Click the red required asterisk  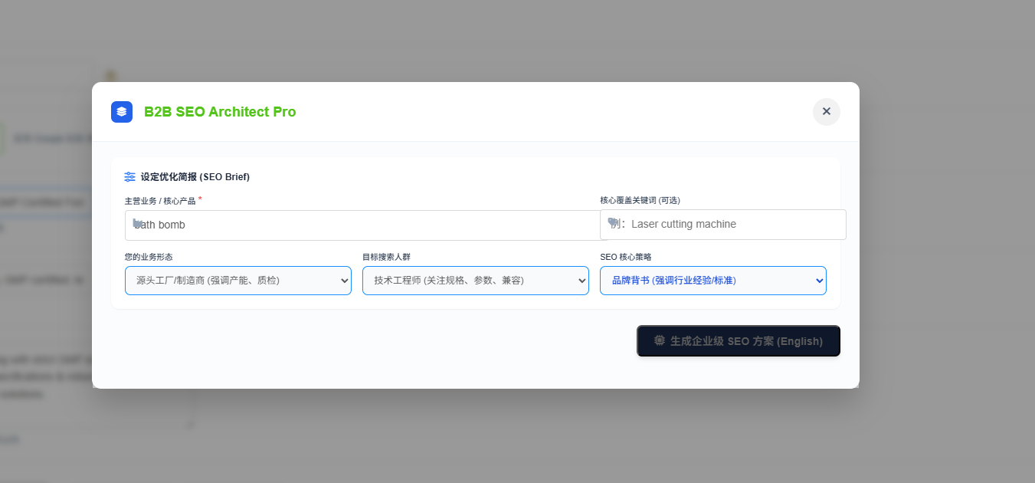pyautogui.click(x=200, y=199)
